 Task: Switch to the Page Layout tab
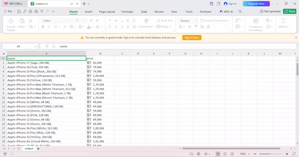(107, 12)
